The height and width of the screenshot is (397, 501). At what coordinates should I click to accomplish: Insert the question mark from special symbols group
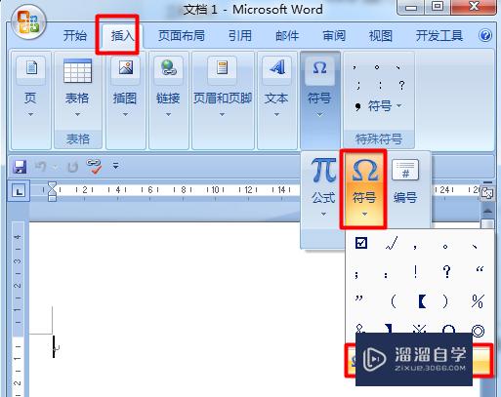point(401,86)
